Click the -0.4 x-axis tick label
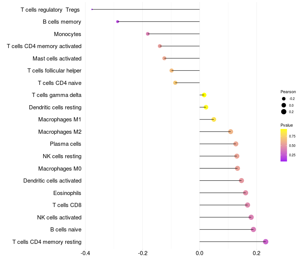The height and width of the screenshot is (263, 300). coord(85,253)
